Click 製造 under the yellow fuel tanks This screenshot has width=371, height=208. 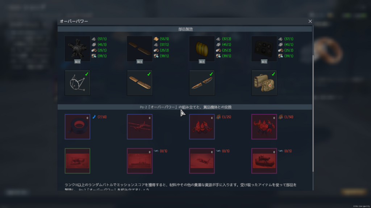[202, 62]
